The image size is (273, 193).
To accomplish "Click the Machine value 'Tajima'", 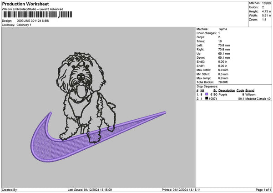I will 222,29.
